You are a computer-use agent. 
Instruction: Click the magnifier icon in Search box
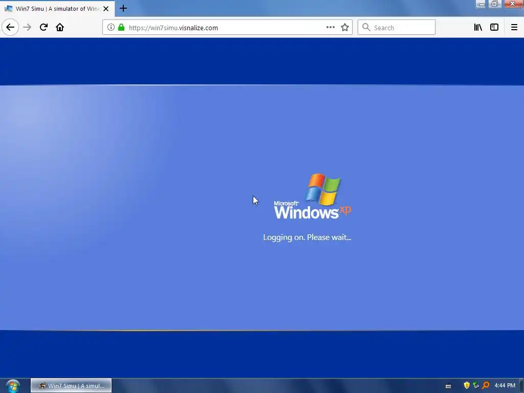pos(366,28)
